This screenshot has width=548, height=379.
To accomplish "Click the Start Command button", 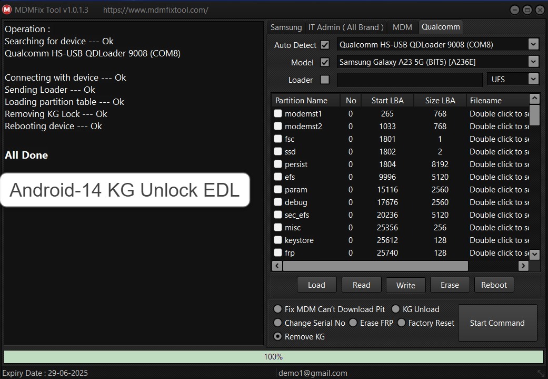I will pyautogui.click(x=497, y=323).
